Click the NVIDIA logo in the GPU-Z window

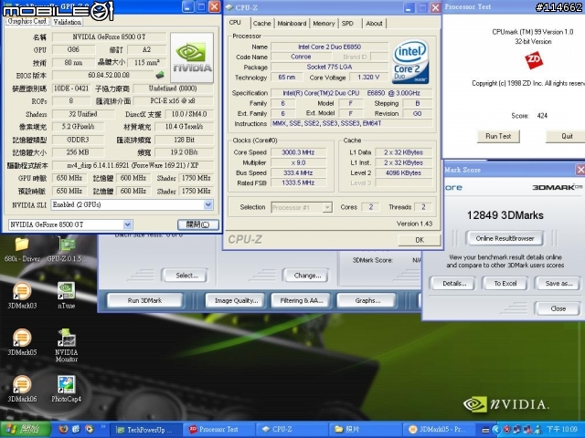coord(192,57)
